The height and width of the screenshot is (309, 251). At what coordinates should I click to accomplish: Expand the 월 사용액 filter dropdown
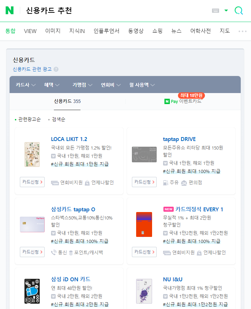142,85
